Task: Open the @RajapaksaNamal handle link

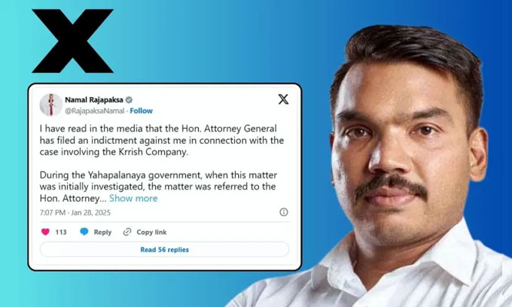Action: tap(95, 111)
